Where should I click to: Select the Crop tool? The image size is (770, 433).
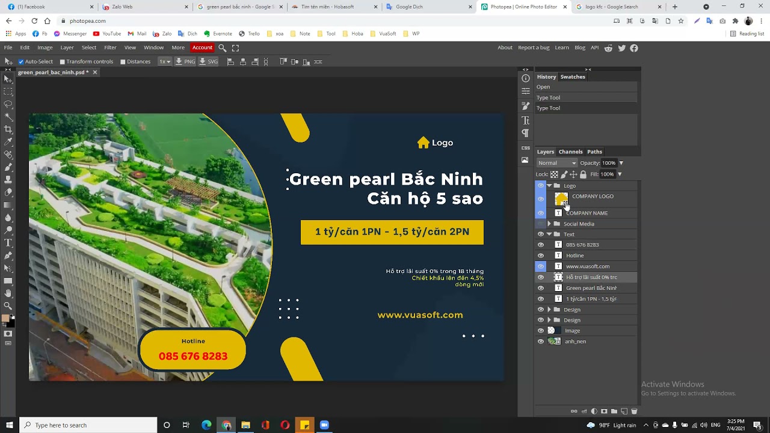tap(8, 129)
